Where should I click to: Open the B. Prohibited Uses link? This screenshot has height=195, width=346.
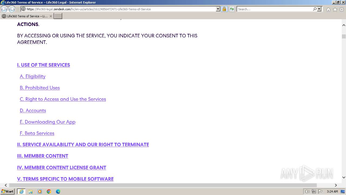(x=40, y=88)
